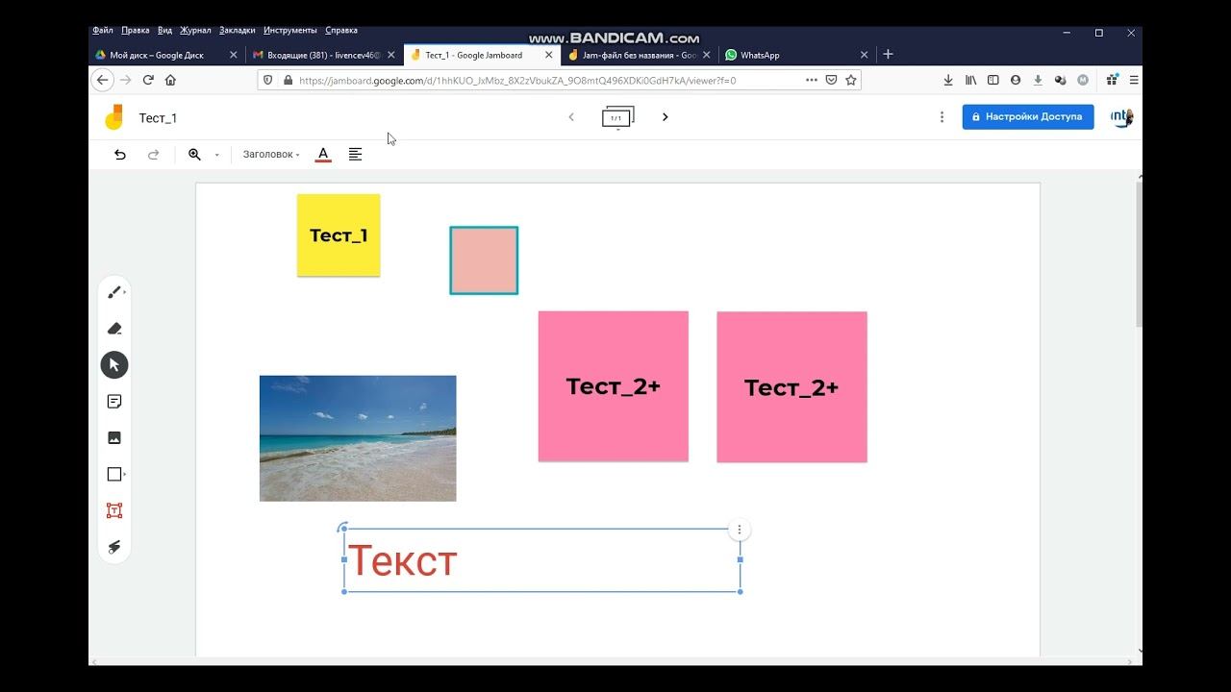
Task: Click inside the Текст text box
Action: (542, 560)
